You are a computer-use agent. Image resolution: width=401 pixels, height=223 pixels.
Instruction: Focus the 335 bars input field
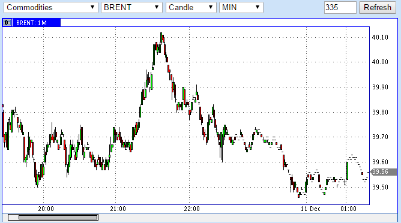tap(340, 7)
